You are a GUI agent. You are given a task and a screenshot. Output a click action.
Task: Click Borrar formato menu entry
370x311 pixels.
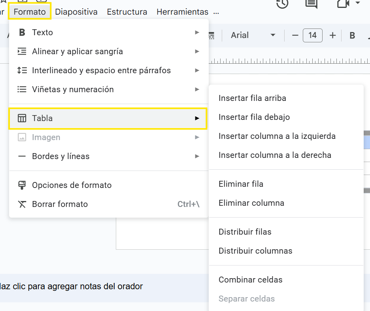(x=60, y=204)
